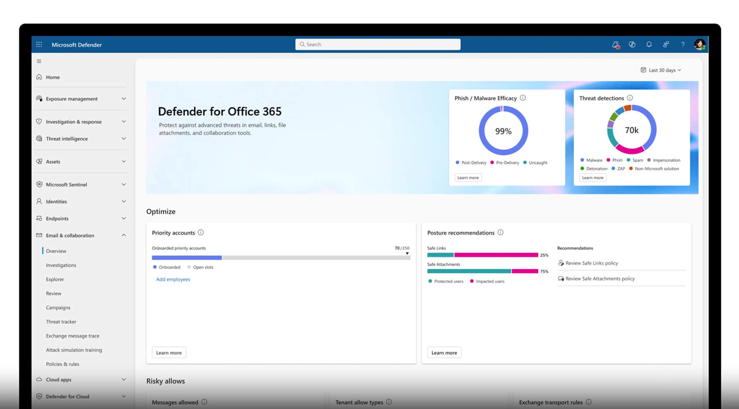Open Review in the sidebar

click(54, 293)
